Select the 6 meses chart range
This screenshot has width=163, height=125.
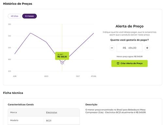click(x=29, y=16)
